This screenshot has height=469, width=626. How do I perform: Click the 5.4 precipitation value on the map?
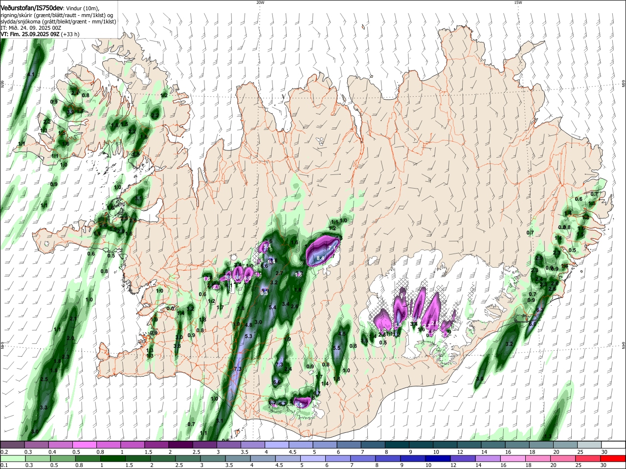[x=273, y=307]
